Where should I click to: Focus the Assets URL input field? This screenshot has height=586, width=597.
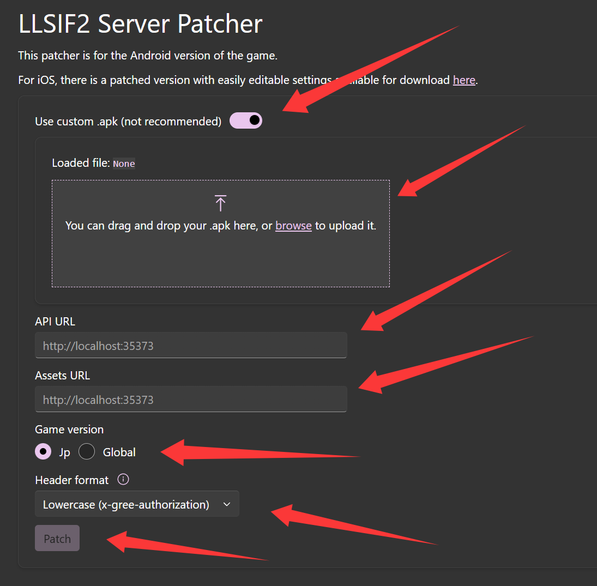(x=191, y=400)
